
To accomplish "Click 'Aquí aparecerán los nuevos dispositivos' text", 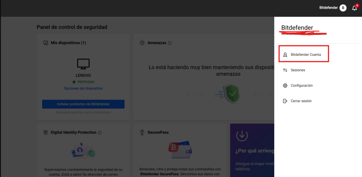I will 83,113.
